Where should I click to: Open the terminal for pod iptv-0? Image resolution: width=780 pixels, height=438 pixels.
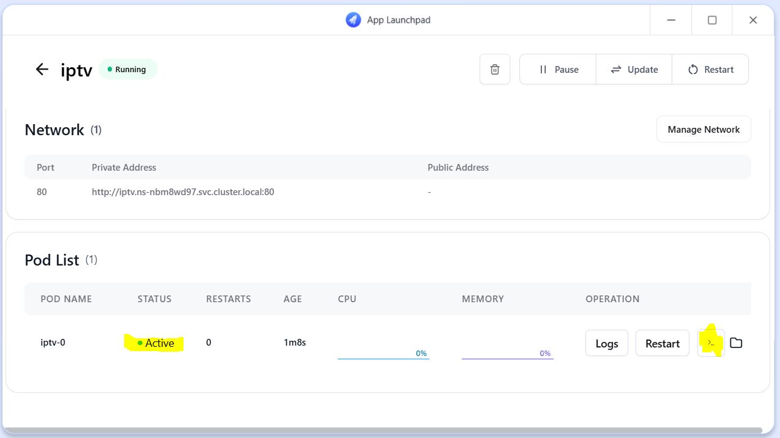tap(711, 343)
